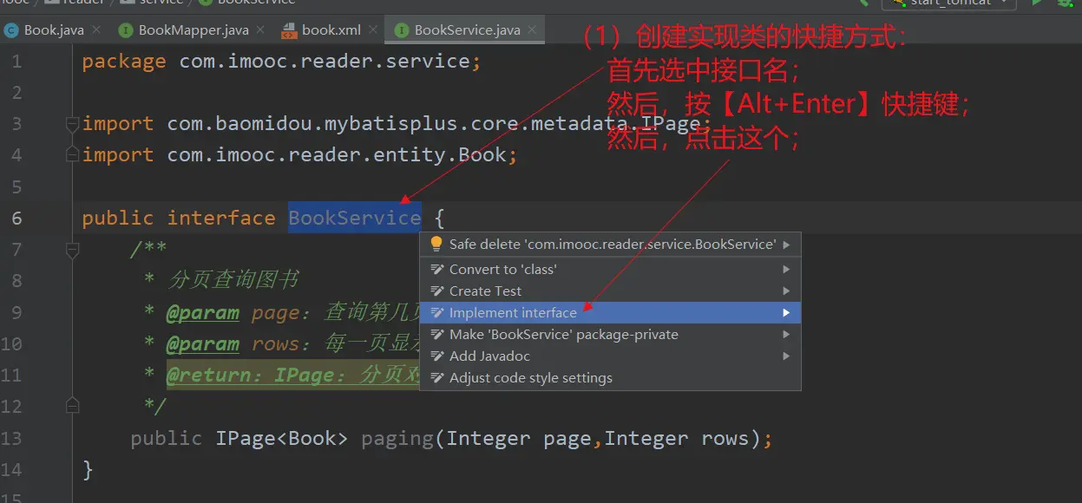
Task: Close the BookService.java tab
Action: (x=532, y=29)
